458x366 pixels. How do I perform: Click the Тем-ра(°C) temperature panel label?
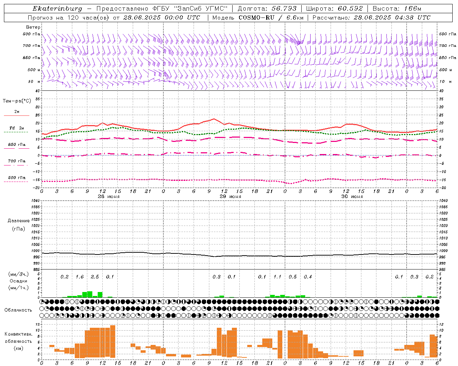click(x=17, y=101)
